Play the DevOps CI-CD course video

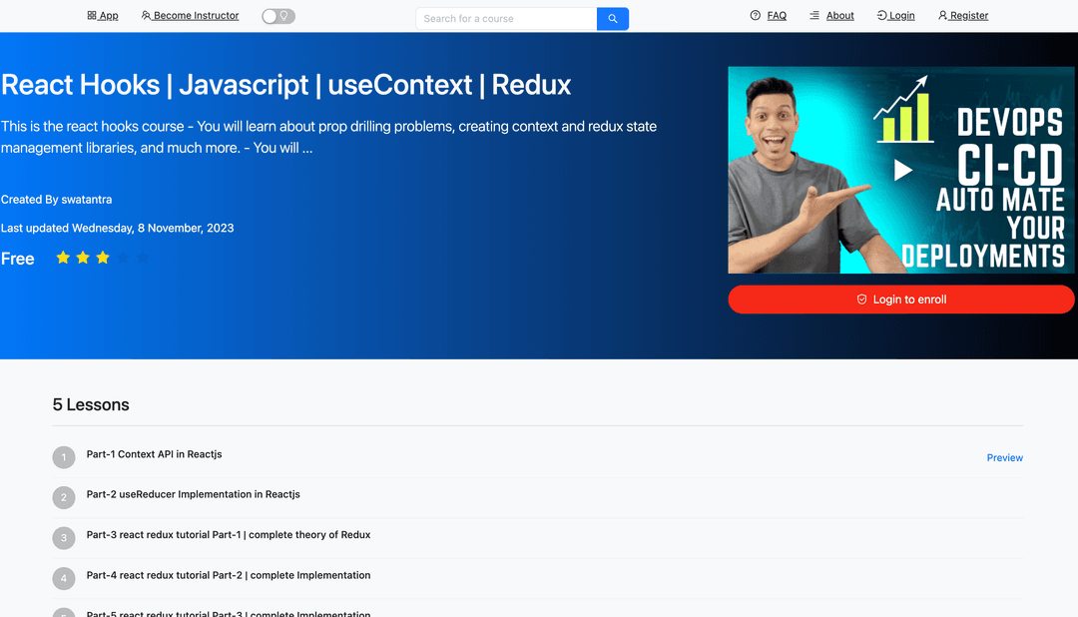[902, 170]
